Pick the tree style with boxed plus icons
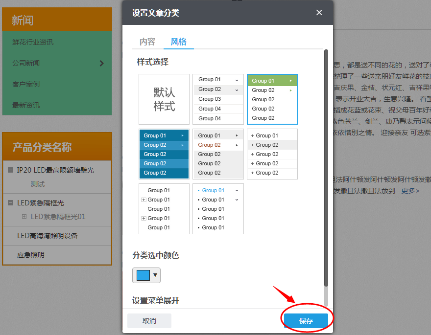Image resolution: width=431 pixels, height=335 pixels. pos(164,209)
